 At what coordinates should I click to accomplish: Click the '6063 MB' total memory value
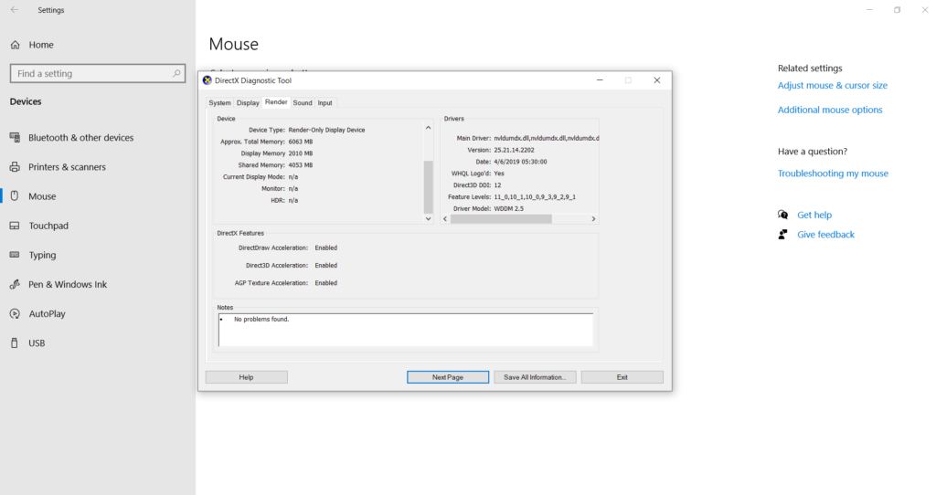(300, 142)
